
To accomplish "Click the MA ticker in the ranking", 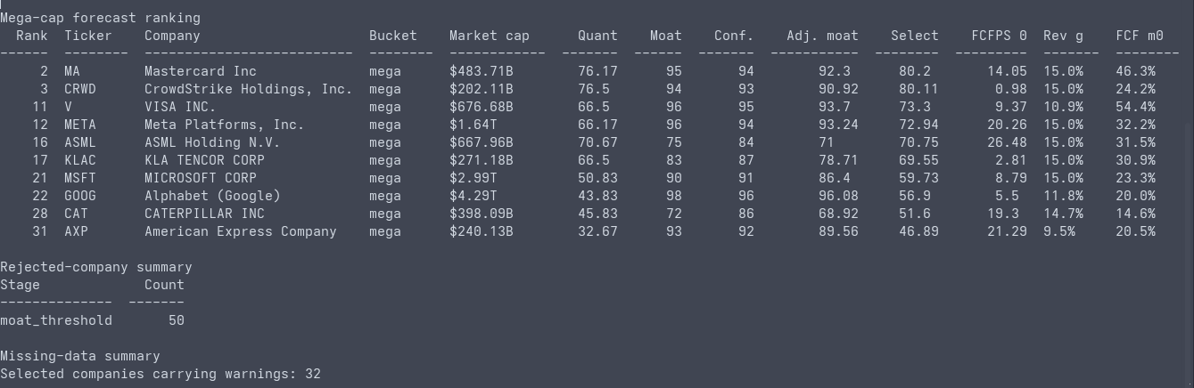I will click(x=72, y=71).
